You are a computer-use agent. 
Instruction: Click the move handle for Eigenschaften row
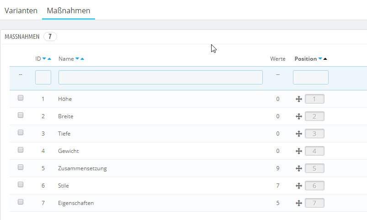coord(299,203)
